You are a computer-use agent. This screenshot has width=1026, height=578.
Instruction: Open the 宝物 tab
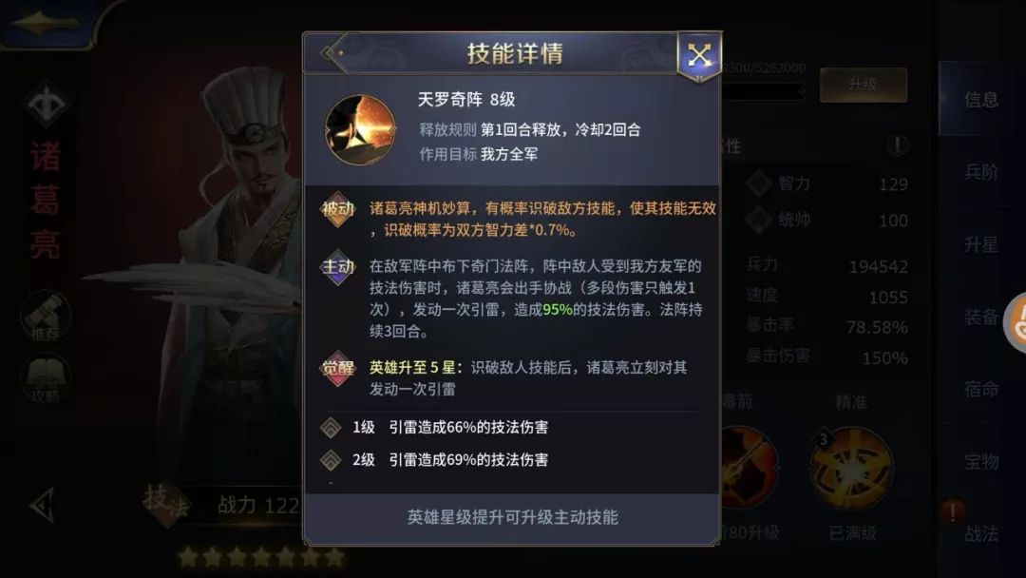tap(981, 461)
